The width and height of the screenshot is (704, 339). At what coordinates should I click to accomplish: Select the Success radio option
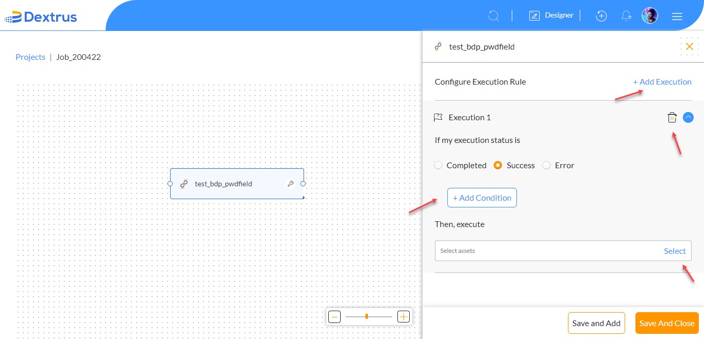(498, 165)
